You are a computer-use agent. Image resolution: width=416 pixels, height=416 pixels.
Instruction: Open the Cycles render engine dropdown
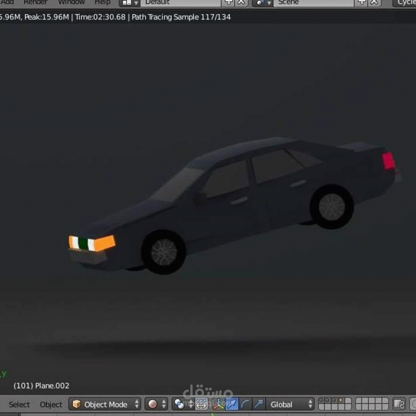click(x=404, y=3)
